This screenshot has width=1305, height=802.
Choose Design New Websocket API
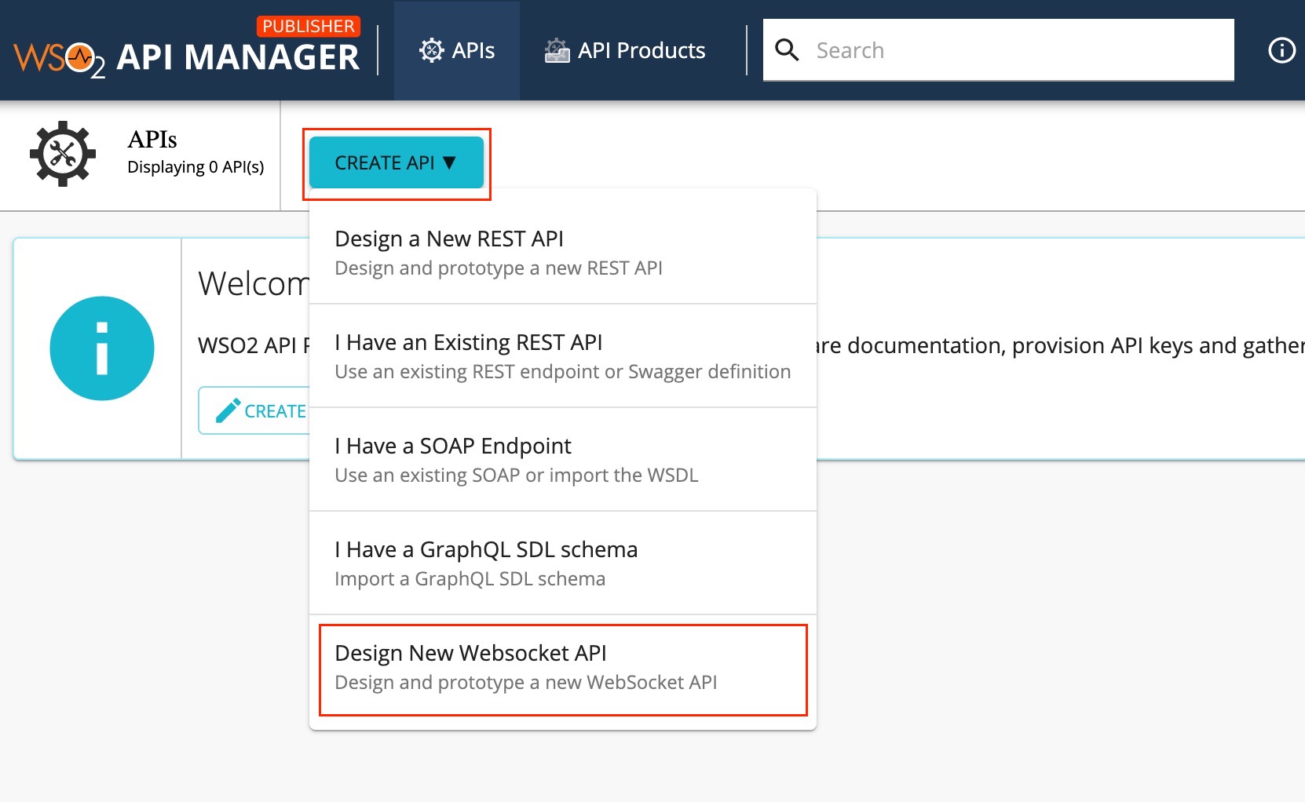coord(471,653)
